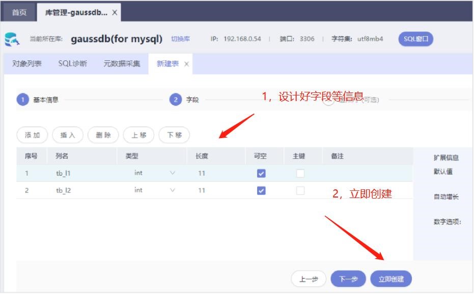Click the database logo icon
Viewport: 474px width, 294px height.
pyautogui.click(x=12, y=39)
